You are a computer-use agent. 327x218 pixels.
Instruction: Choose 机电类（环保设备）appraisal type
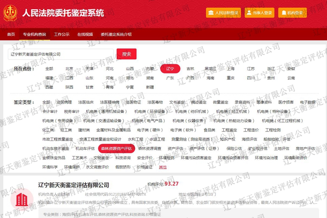click(x=151, y=112)
